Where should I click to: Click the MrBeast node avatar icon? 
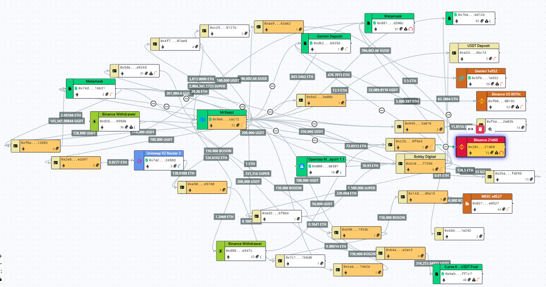(x=202, y=120)
